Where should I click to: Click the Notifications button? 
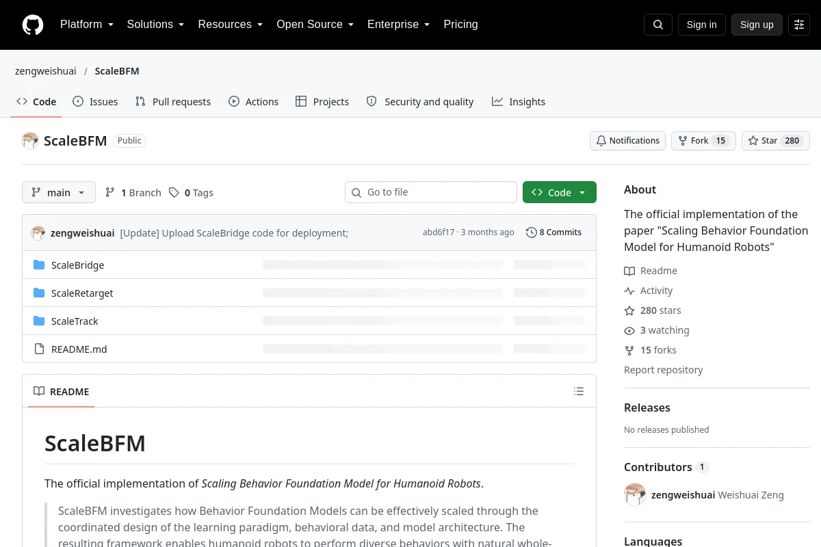(627, 141)
